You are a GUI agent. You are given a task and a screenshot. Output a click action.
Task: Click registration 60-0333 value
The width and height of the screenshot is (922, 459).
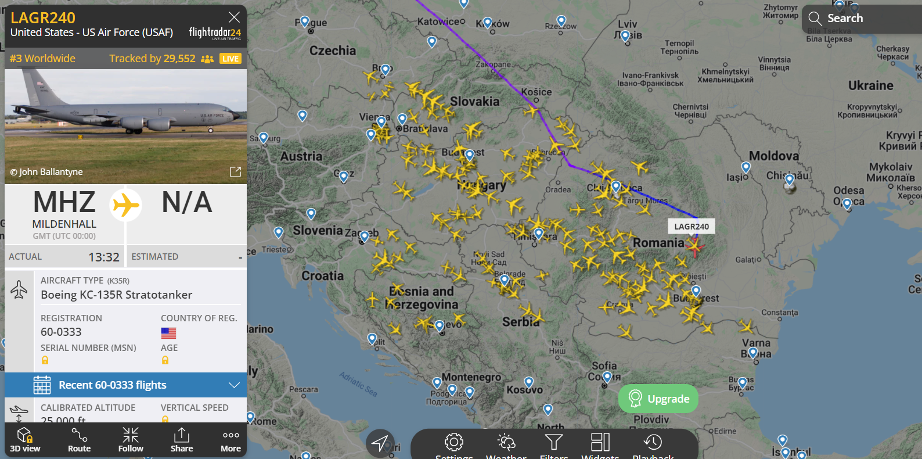coord(61,332)
